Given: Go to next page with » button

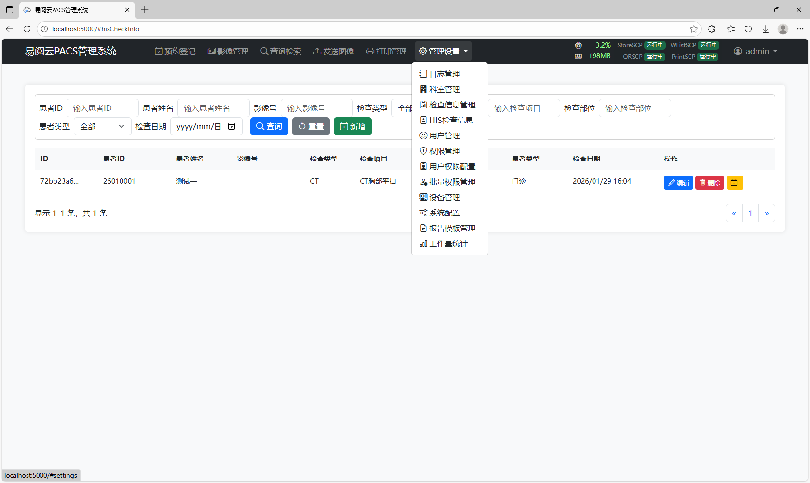Looking at the screenshot, I should (x=766, y=213).
